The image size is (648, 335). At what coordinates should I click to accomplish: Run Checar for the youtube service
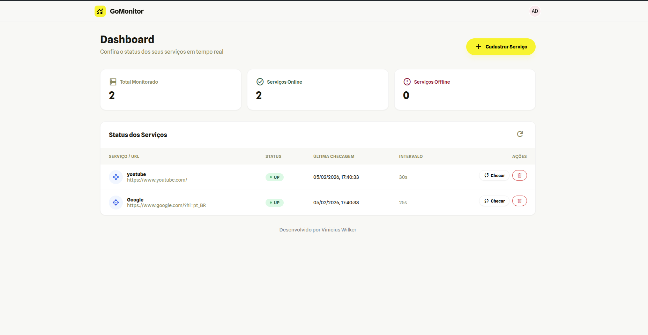click(x=494, y=175)
